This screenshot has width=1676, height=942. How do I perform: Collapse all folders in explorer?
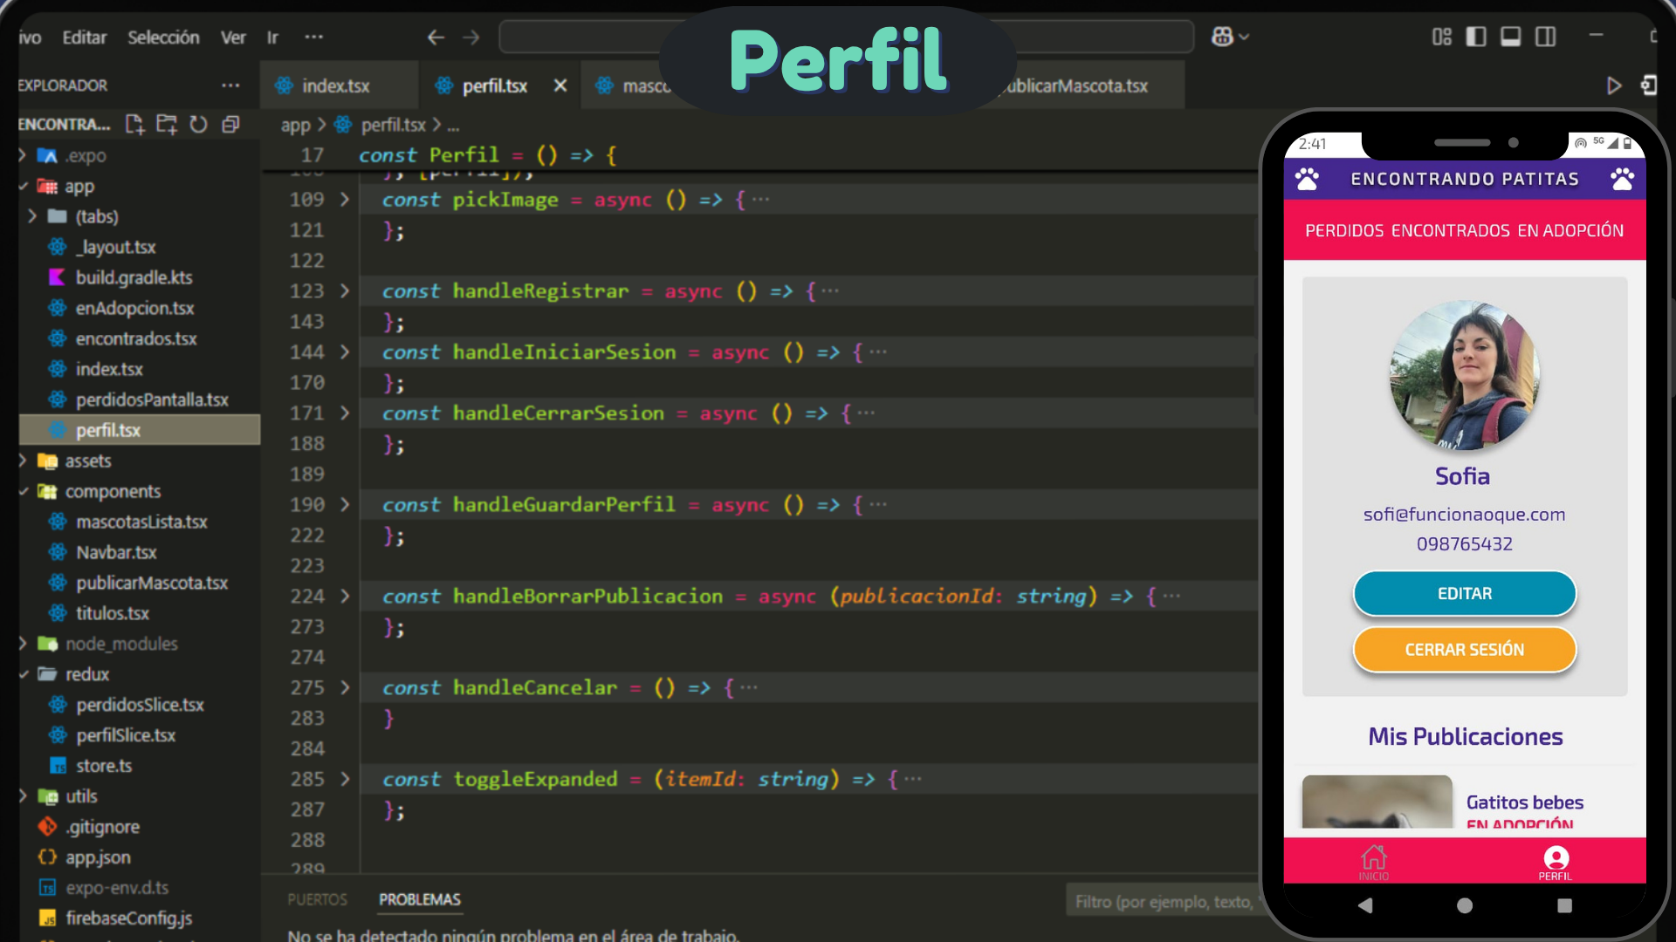click(x=230, y=124)
